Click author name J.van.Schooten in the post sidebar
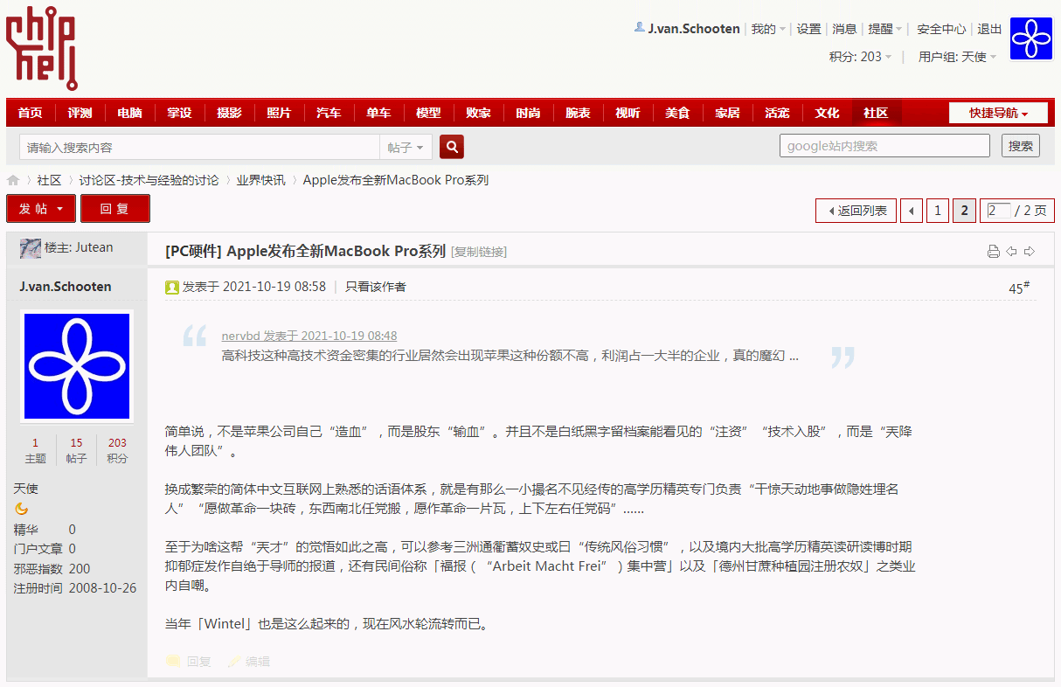Image resolution: width=1061 pixels, height=687 pixels. point(66,287)
